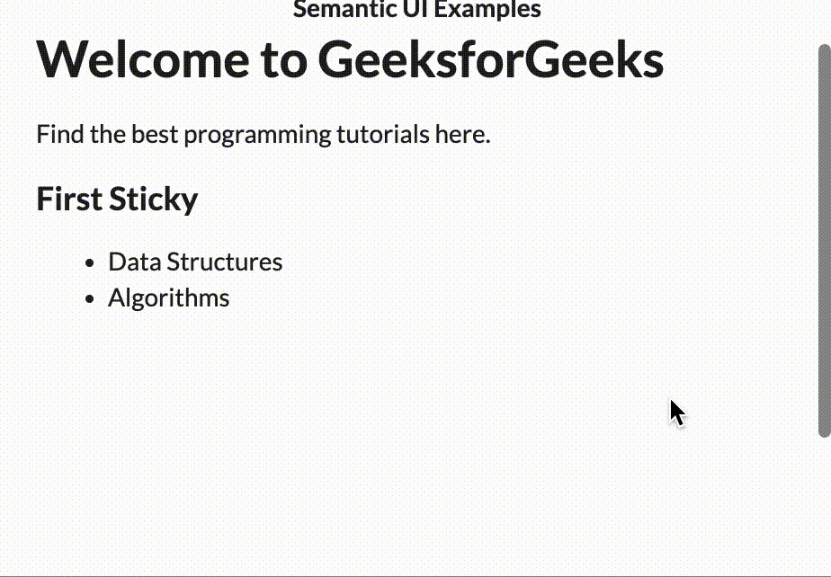Select the Algorithms list item

tap(168, 297)
